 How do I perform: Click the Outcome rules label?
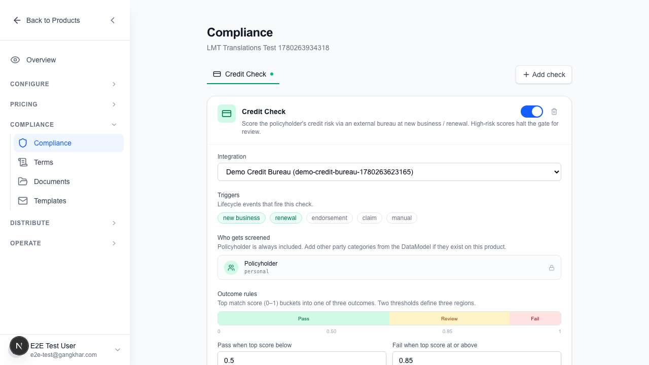coord(237,294)
